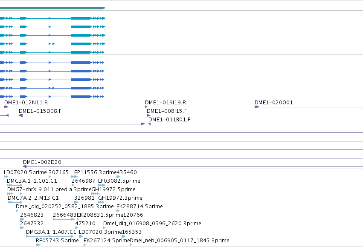Select the LP03082.5prime label

(x=119, y=181)
